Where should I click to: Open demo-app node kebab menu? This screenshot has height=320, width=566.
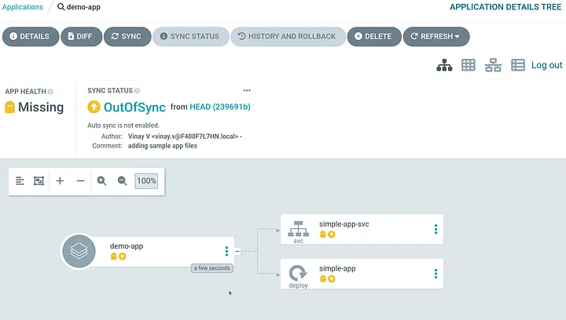pyautogui.click(x=226, y=251)
